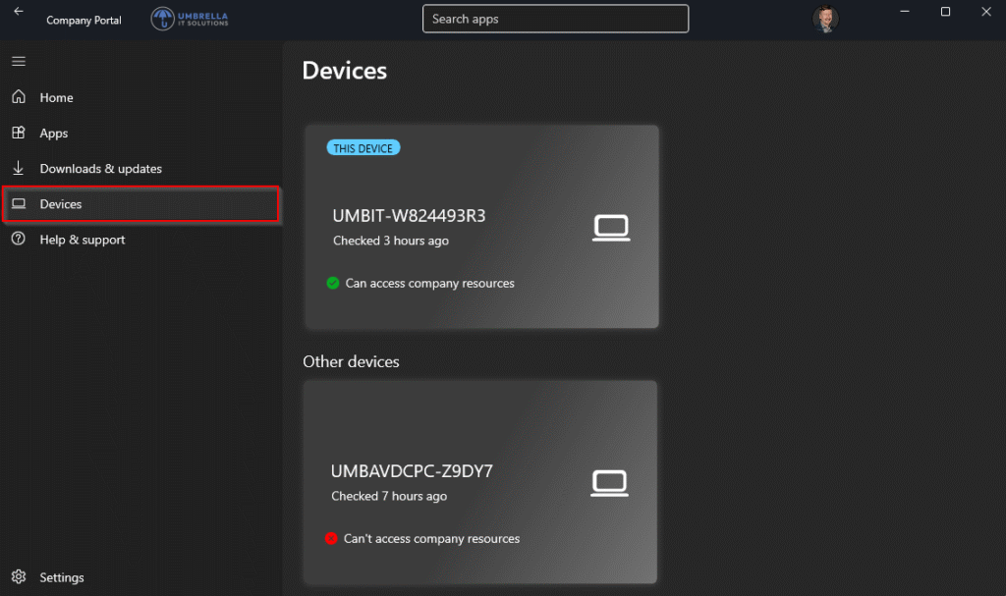
Task: Maximize the Company Portal window
Action: 945,12
